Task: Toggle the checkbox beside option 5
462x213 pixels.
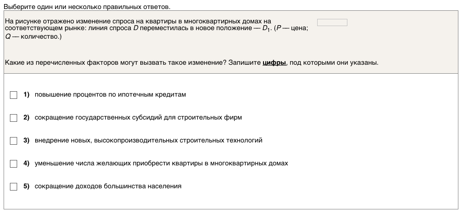Action: pos(14,186)
